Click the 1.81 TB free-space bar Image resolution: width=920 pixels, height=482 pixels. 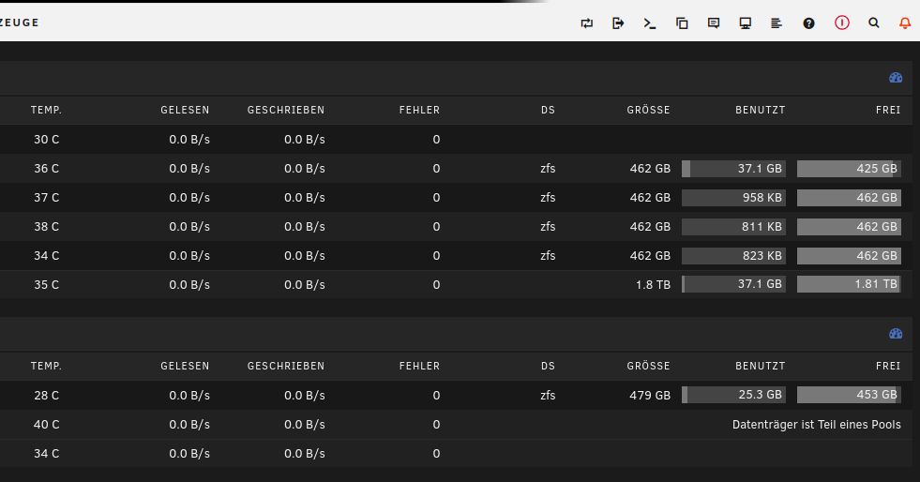coord(849,284)
